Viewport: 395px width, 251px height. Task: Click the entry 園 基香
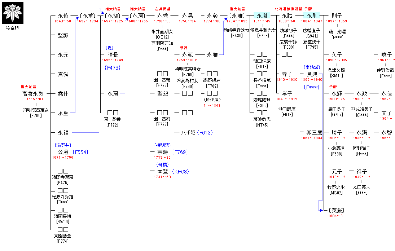[x=112, y=119]
